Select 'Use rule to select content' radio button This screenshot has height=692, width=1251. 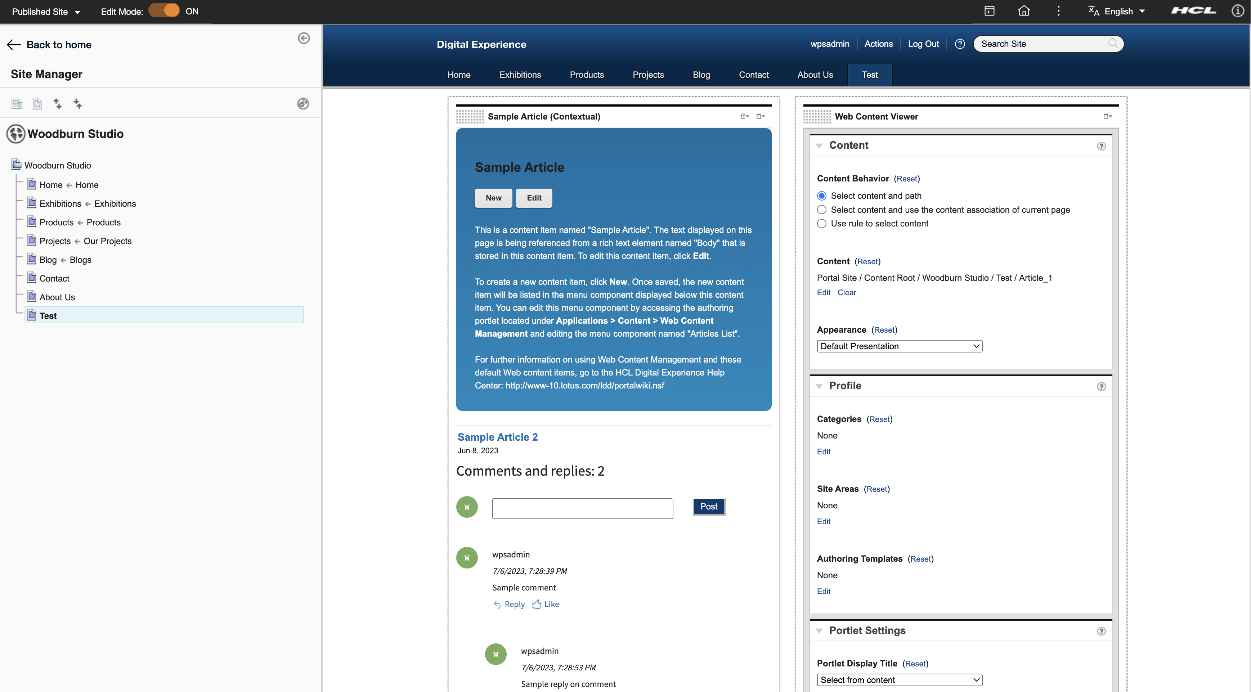coord(821,223)
